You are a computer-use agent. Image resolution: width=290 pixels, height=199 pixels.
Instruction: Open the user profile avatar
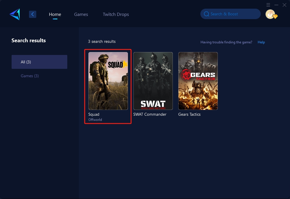tap(270, 14)
